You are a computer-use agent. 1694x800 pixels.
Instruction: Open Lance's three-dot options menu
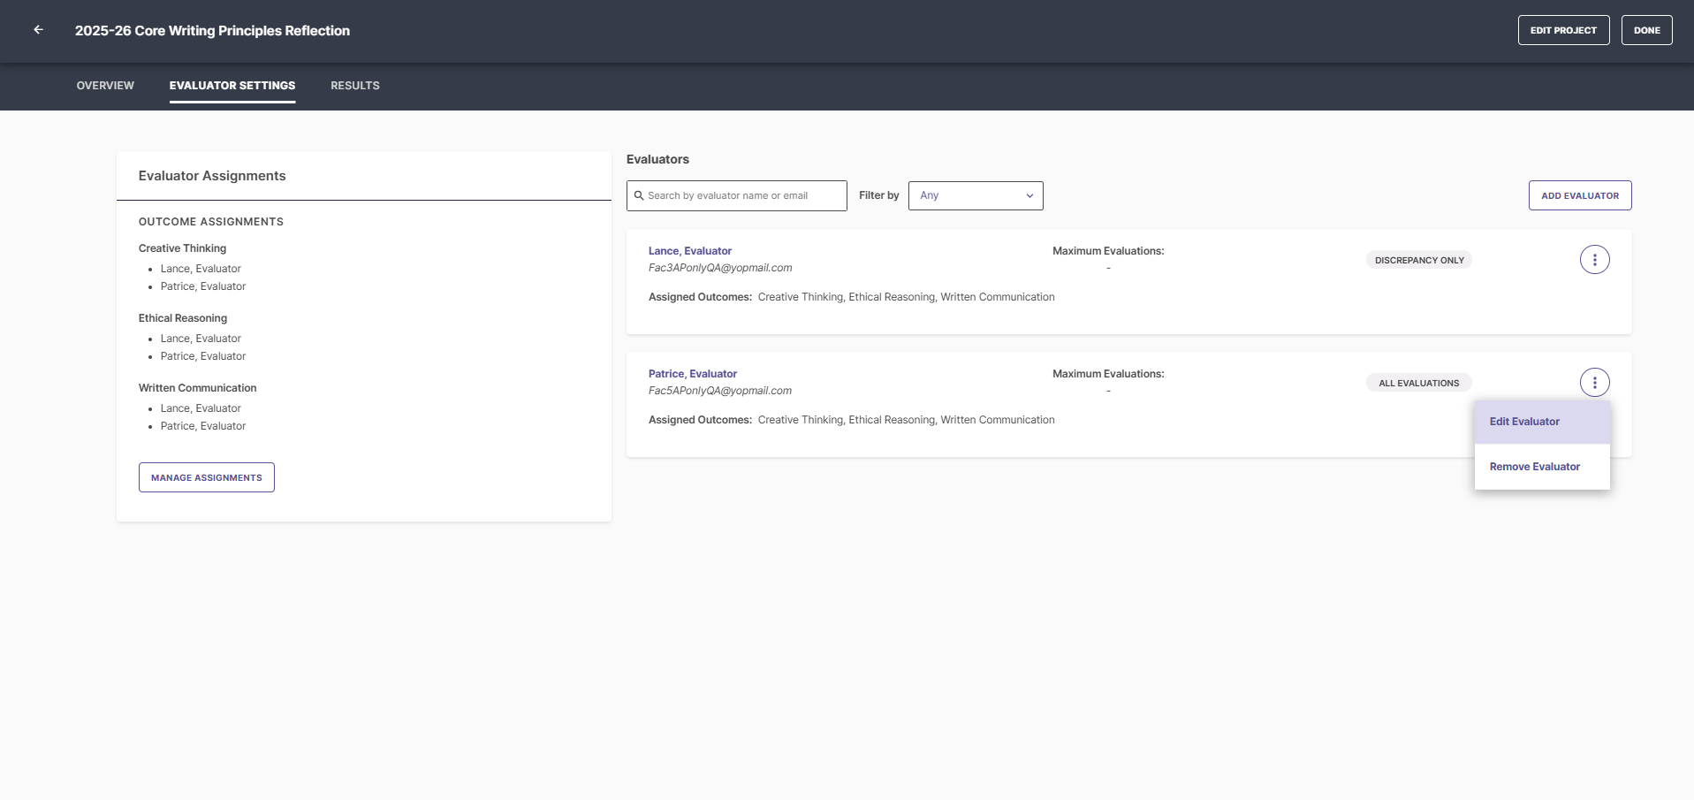click(1594, 260)
